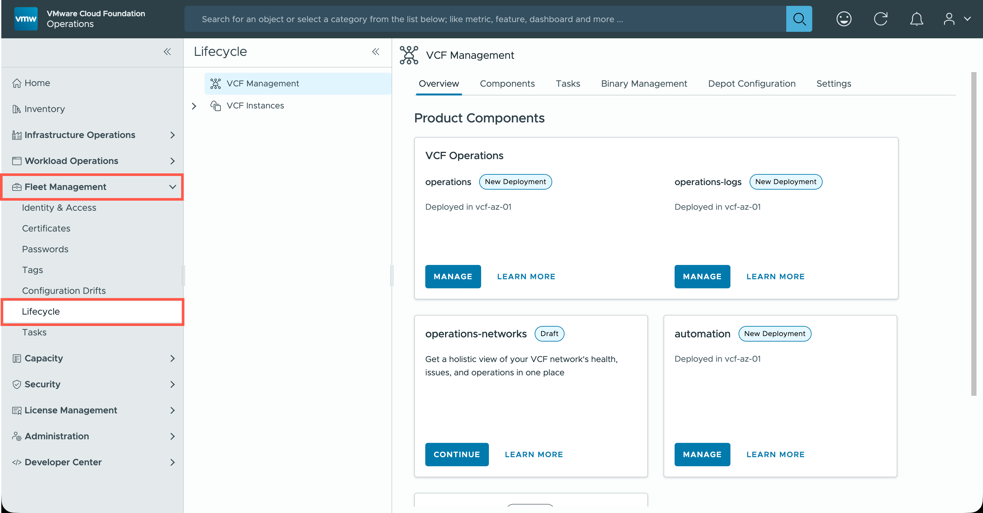Switch to the Binary Management tab
This screenshot has width=983, height=513.
pyautogui.click(x=644, y=83)
